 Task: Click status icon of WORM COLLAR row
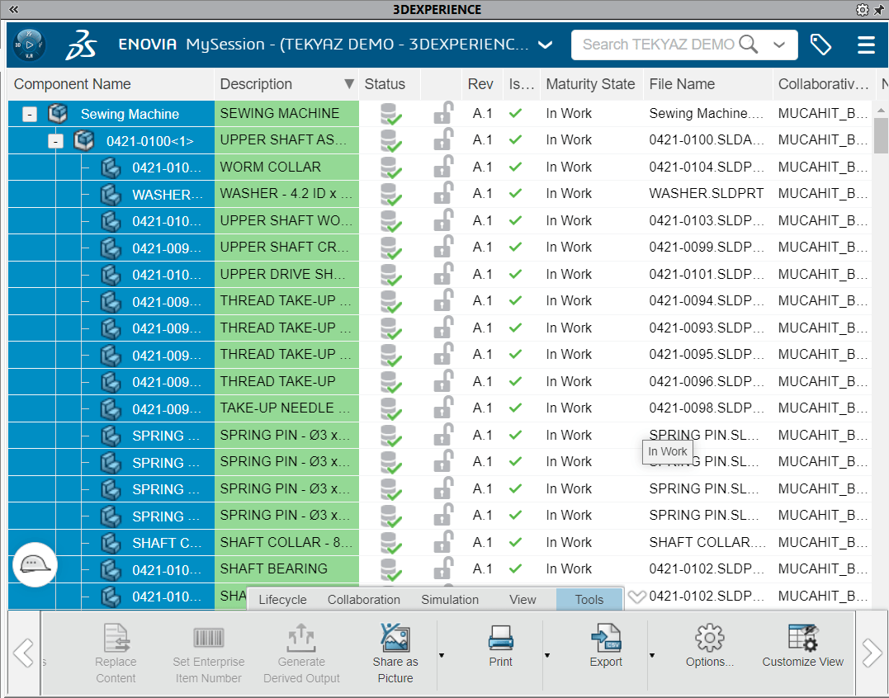390,167
